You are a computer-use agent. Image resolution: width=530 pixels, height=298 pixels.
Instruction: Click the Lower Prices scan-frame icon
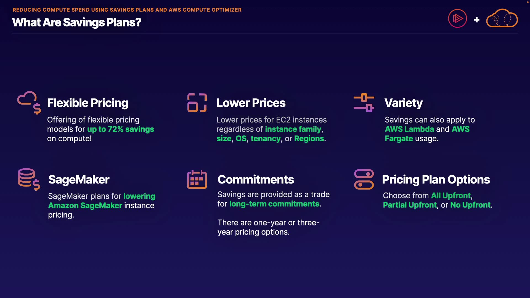coord(197,103)
